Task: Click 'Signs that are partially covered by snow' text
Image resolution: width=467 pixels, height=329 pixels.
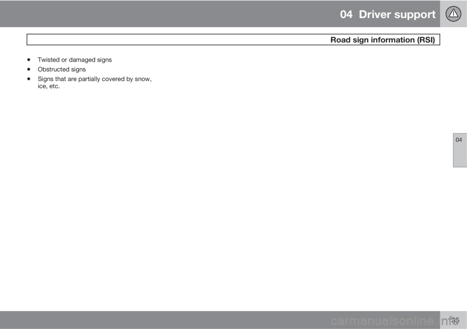Action: pos(95,79)
